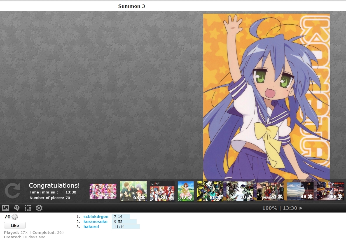Open the 54-piece Persona puzzle
The width and height of the screenshot is (346, 238).
coord(270,191)
